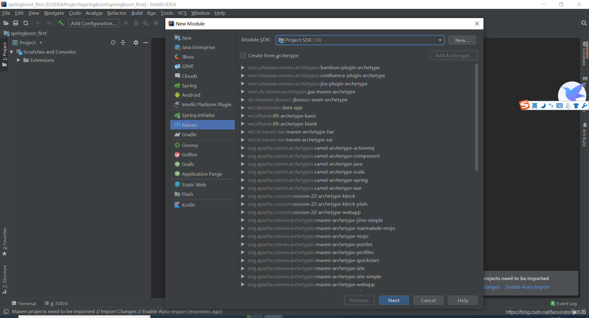Select the JBoss module type
This screenshot has width=589, height=318.
(x=202, y=57)
